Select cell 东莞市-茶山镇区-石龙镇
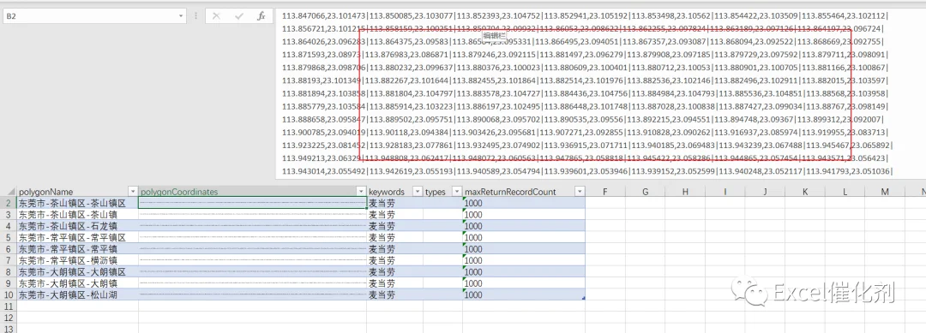Image resolution: width=926 pixels, height=333 pixels. coord(77,226)
